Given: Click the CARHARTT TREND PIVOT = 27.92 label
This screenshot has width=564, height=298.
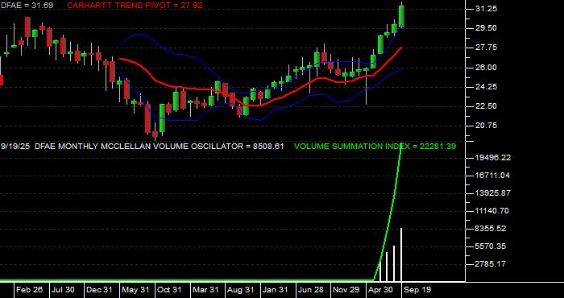Looking at the screenshot, I should point(135,5).
